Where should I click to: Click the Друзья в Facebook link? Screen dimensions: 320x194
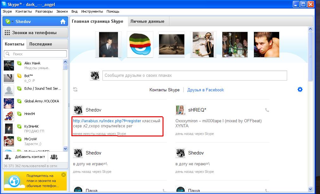click(x=206, y=90)
